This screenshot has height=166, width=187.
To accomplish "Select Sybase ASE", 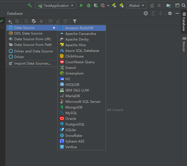I will tap(82, 141).
